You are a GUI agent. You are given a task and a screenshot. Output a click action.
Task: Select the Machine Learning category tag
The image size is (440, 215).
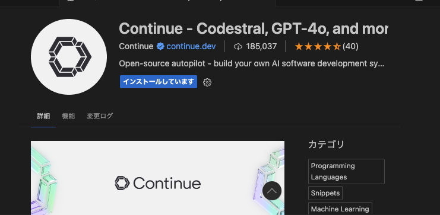coord(340,208)
